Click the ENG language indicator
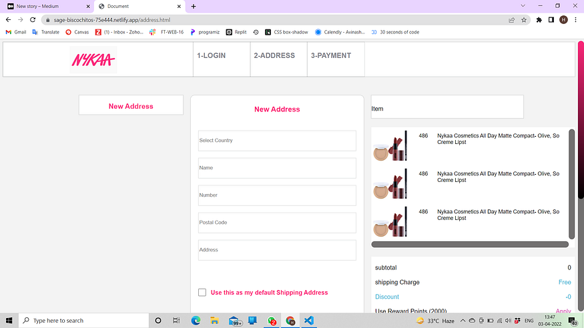The width and height of the screenshot is (584, 328). click(x=529, y=321)
